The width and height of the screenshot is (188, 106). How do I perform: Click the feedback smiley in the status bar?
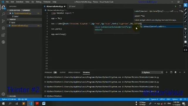point(181,99)
